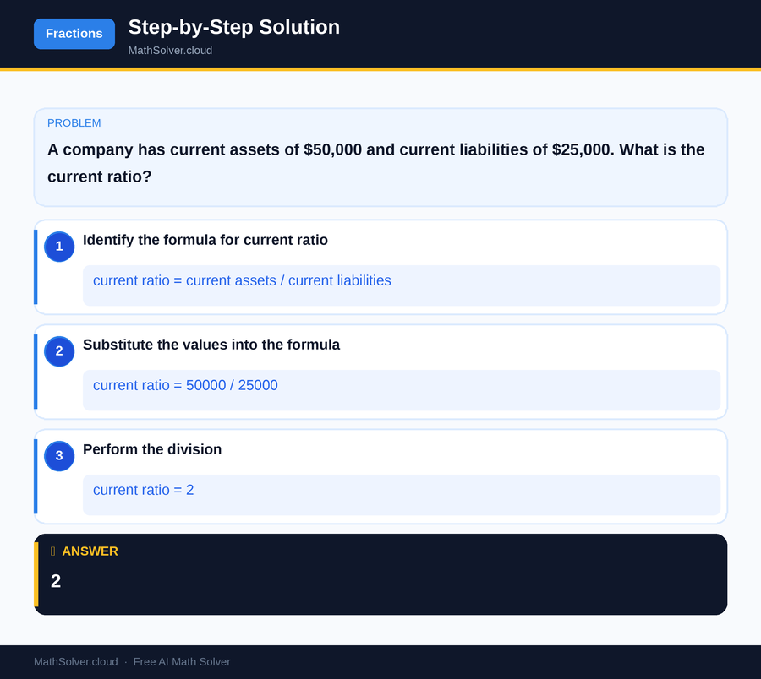The width and height of the screenshot is (761, 679).
Task: Click 'Free AI Math Solver' footer text
Action: point(182,662)
